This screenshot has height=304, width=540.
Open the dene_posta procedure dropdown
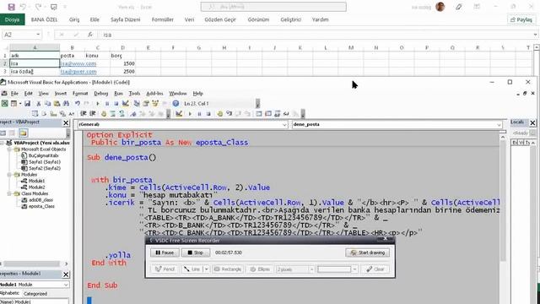coord(499,124)
